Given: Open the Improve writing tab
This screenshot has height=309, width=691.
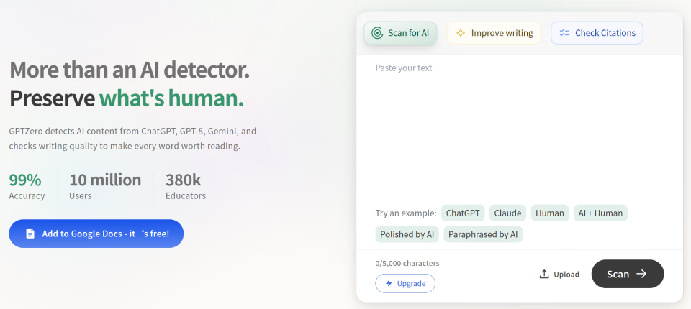Looking at the screenshot, I should [x=494, y=33].
